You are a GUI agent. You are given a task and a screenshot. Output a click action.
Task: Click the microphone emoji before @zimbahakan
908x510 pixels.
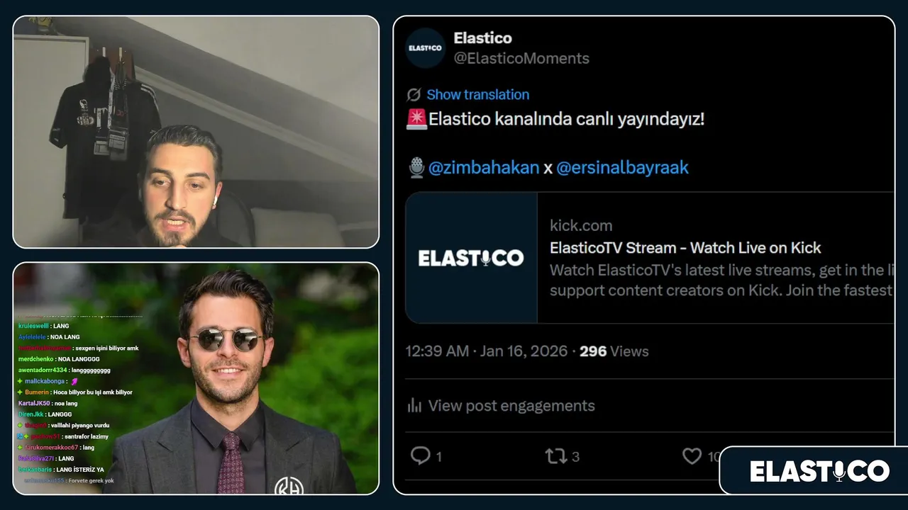416,168
